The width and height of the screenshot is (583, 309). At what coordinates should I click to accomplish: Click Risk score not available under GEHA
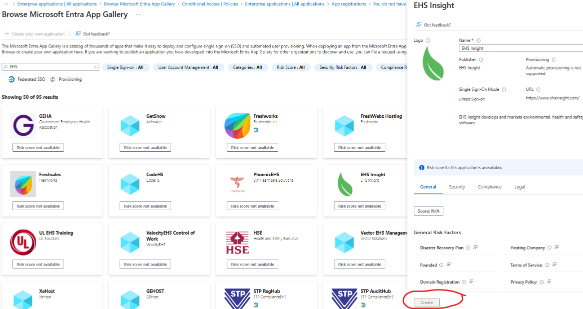[x=39, y=148]
